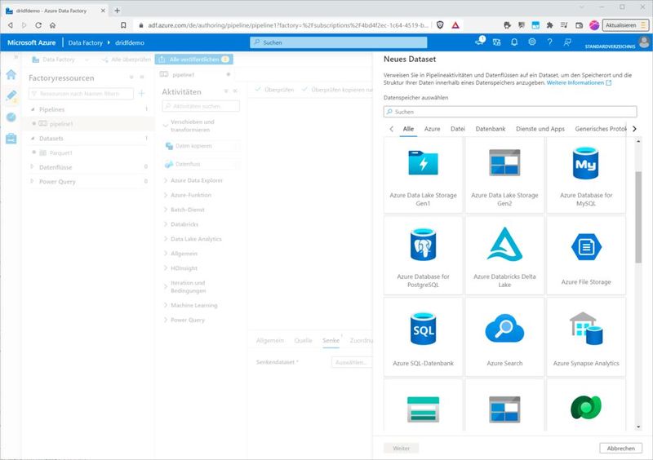Screen dimensions: 653x460
Task: Switch to the Datei tab
Action: click(457, 129)
